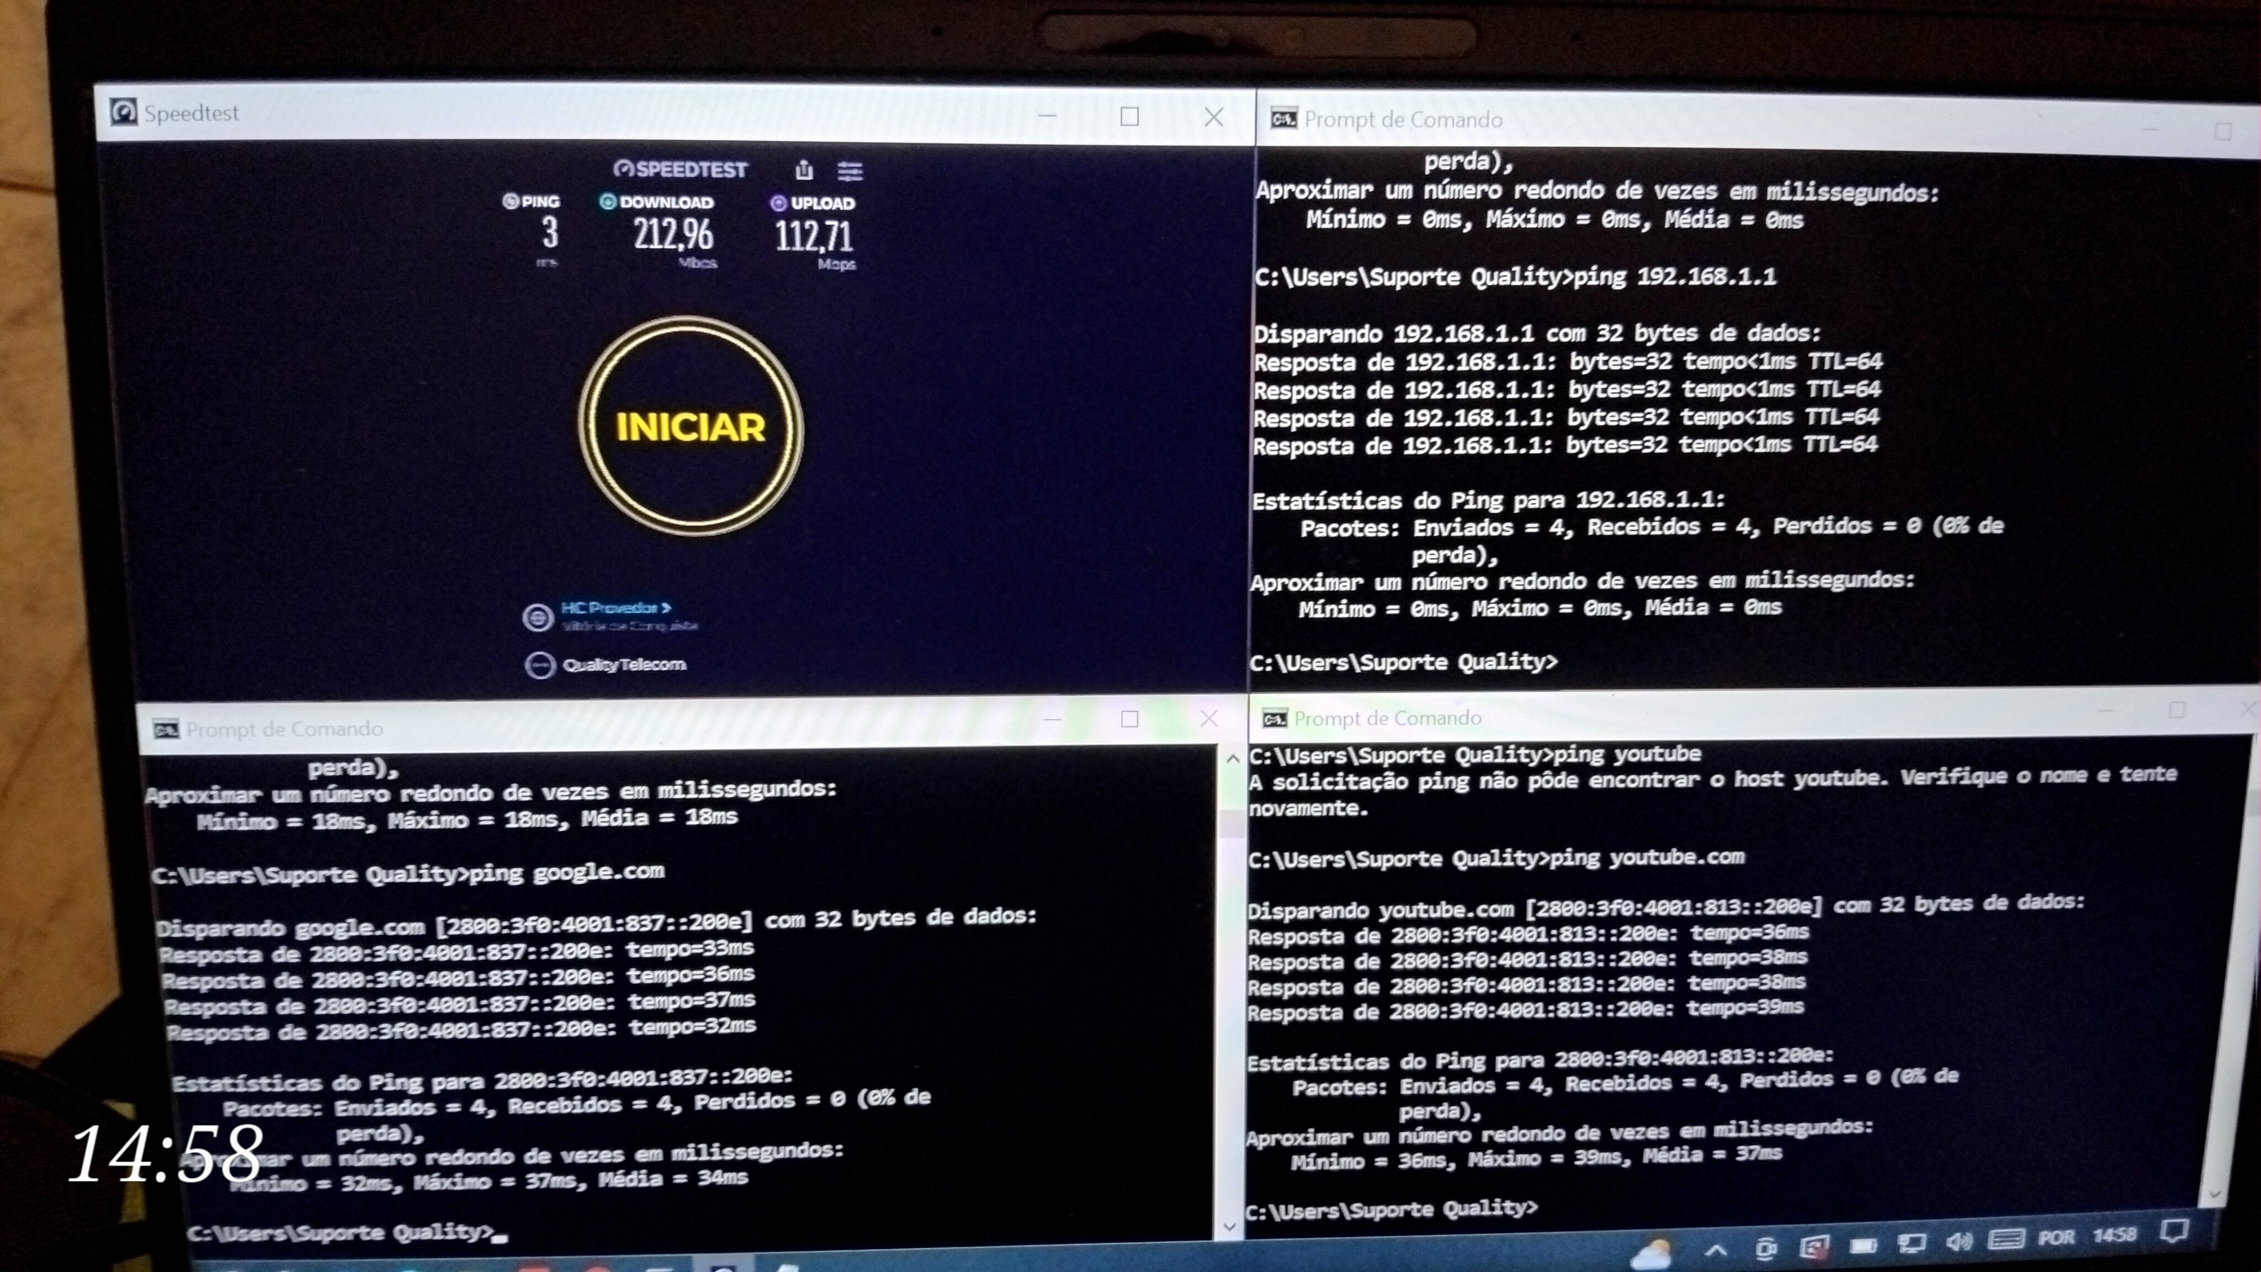2261x1272 pixels.
Task: Click the ping youtube.com Prompt de Comando title icon
Action: tap(1275, 719)
